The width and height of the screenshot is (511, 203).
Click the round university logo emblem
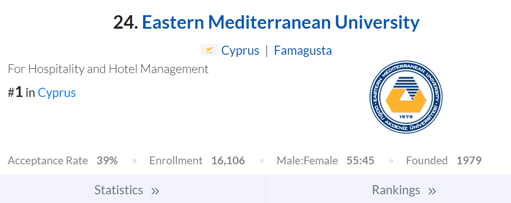405,97
